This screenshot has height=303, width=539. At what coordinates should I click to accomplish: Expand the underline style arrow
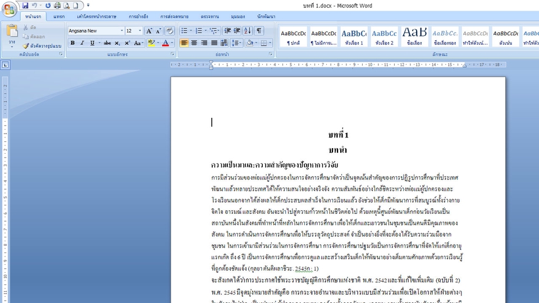tap(99, 43)
